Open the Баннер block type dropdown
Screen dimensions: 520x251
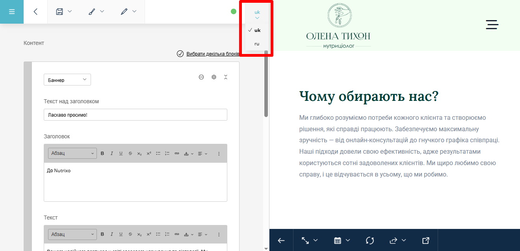pyautogui.click(x=67, y=80)
